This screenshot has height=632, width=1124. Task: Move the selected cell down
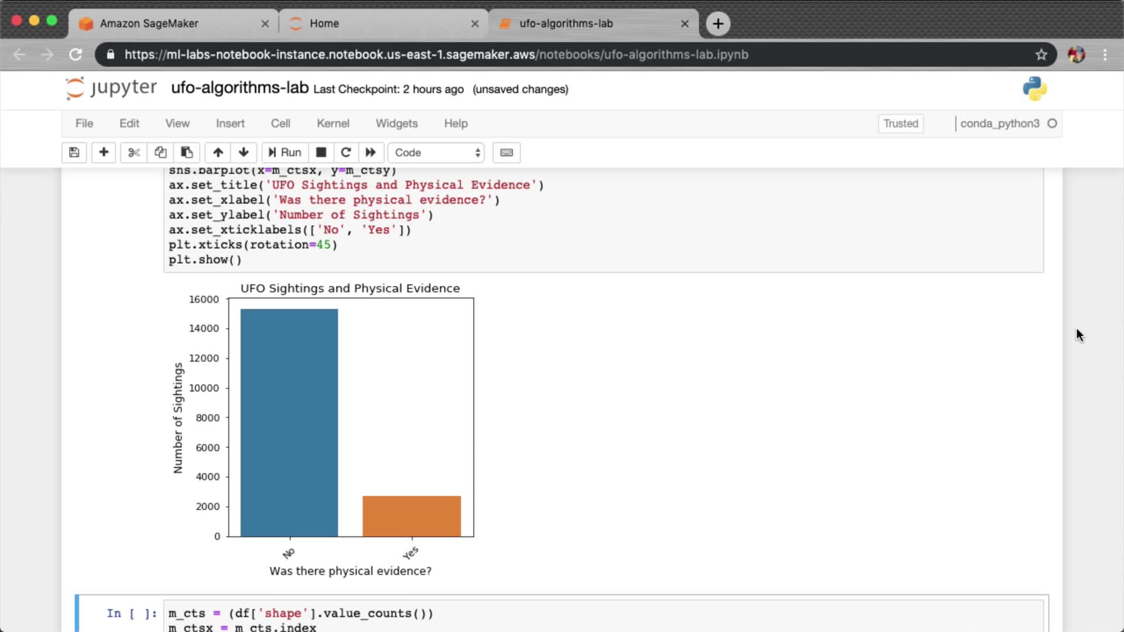tap(244, 153)
